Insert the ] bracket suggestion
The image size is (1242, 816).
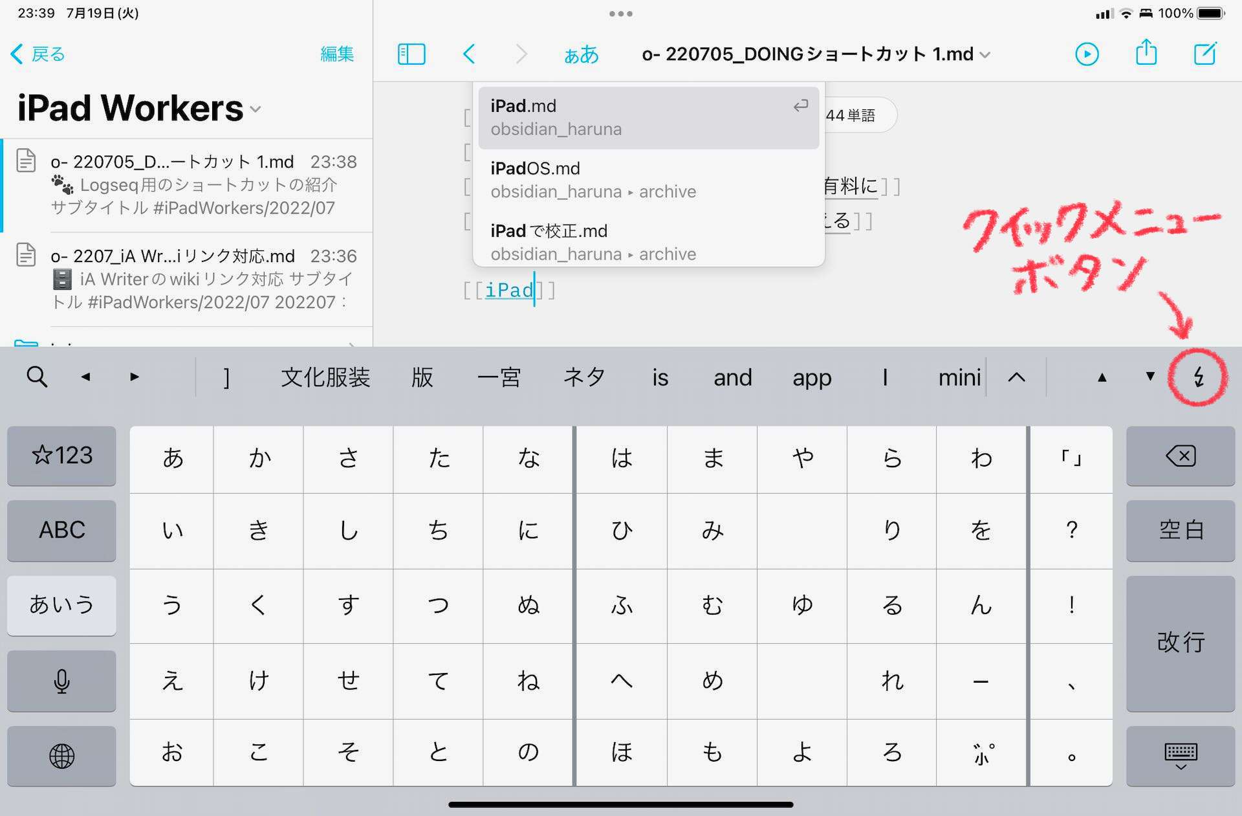226,377
